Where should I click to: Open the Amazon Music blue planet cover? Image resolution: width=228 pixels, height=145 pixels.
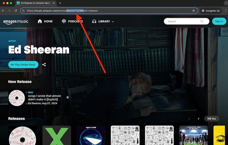pyautogui.click(x=91, y=136)
